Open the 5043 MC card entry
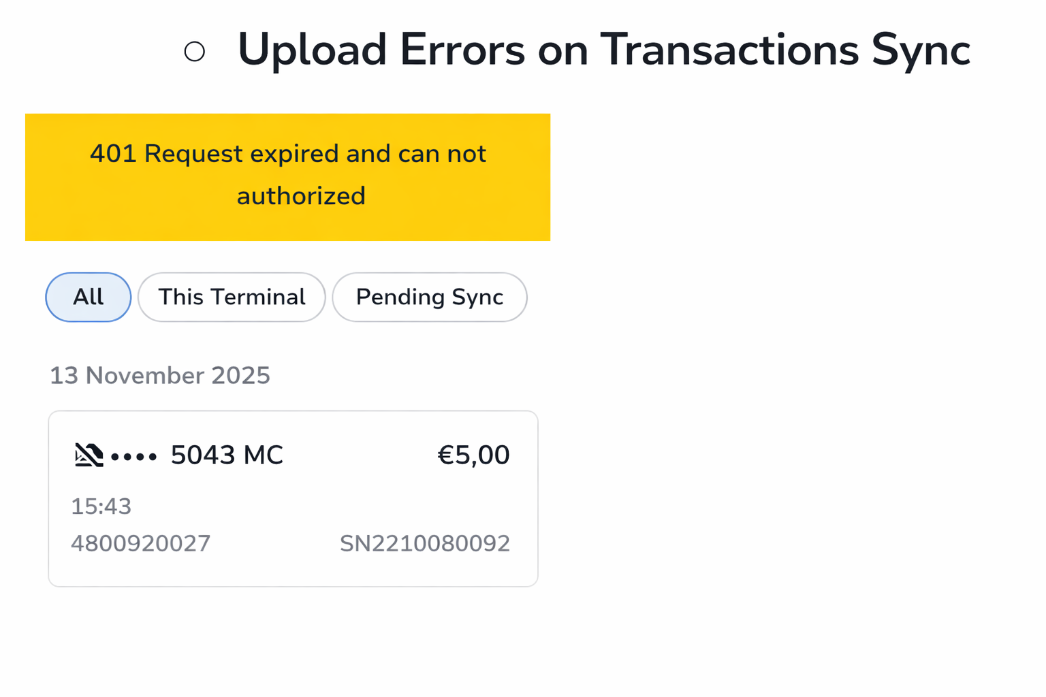This screenshot has width=1046, height=697. 227,454
